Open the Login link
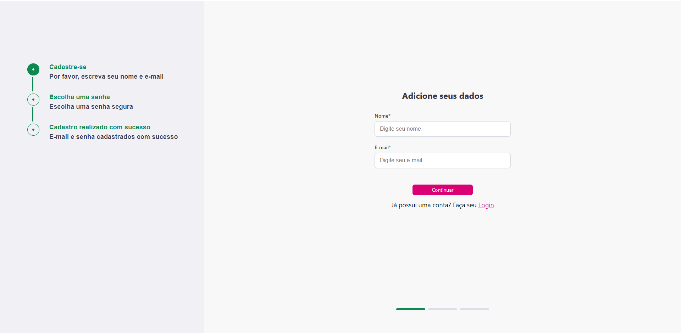The height and width of the screenshot is (333, 681). coord(486,205)
